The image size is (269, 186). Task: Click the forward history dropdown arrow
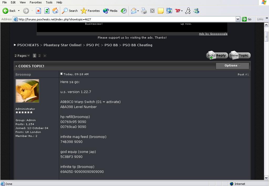(x=32, y=11)
